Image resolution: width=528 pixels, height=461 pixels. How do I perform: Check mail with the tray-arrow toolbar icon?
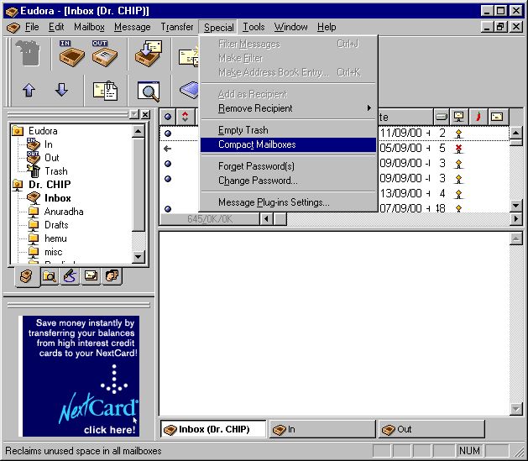[149, 53]
